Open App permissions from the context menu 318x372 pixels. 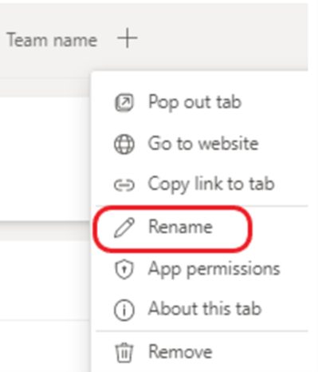click(214, 269)
